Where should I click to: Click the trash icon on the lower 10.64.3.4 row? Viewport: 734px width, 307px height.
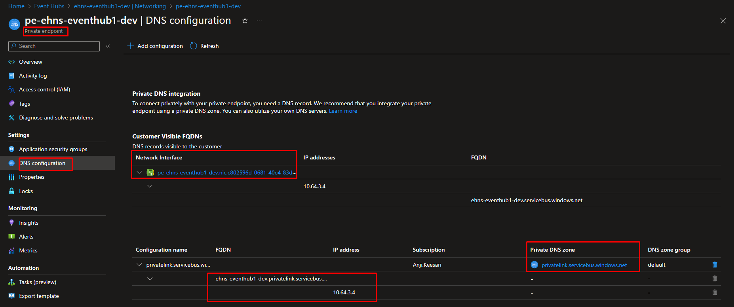715,292
